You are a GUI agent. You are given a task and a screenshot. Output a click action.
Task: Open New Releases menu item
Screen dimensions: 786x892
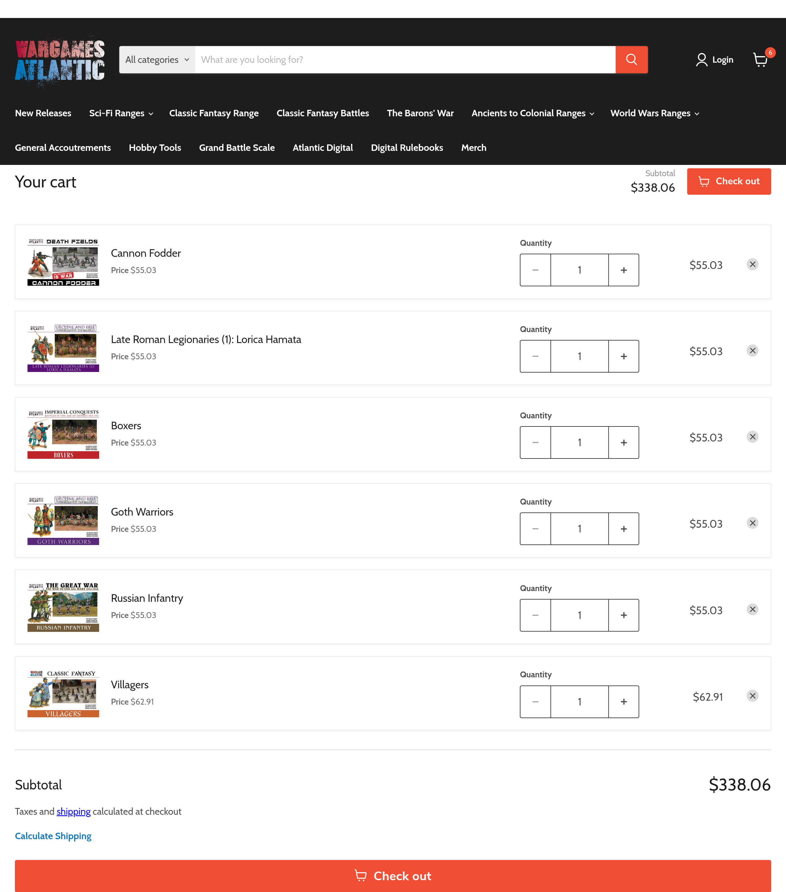[x=43, y=113]
